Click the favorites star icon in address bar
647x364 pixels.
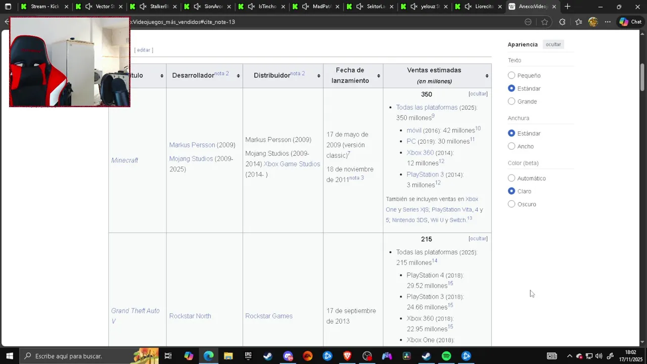pos(544,22)
